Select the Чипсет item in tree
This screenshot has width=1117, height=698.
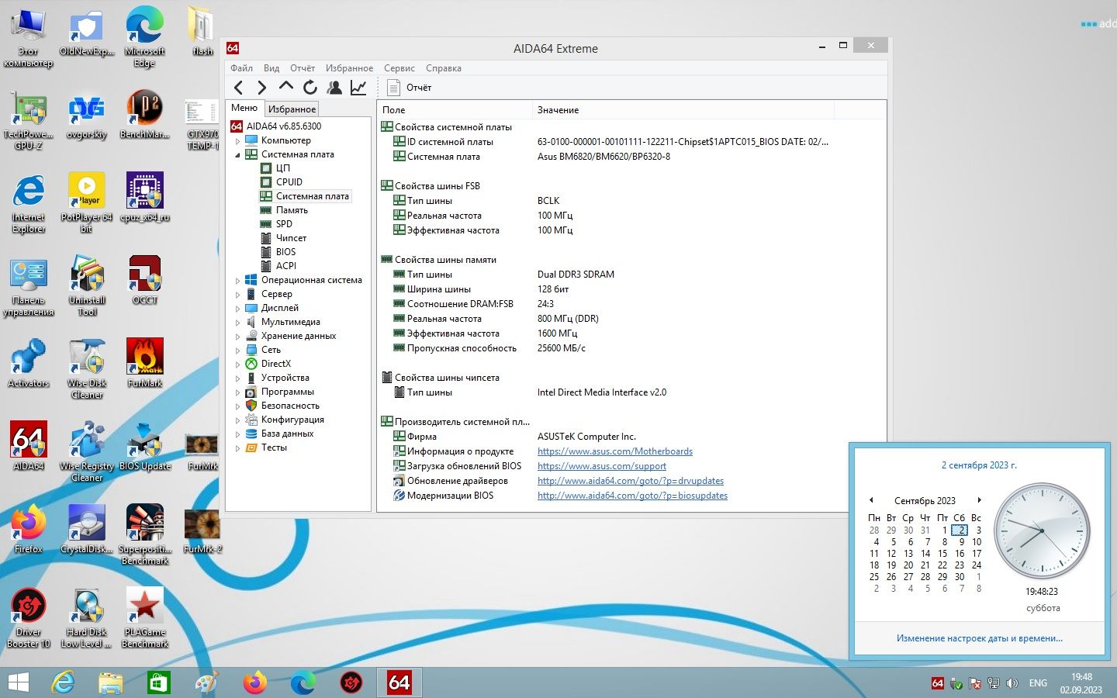tap(291, 238)
